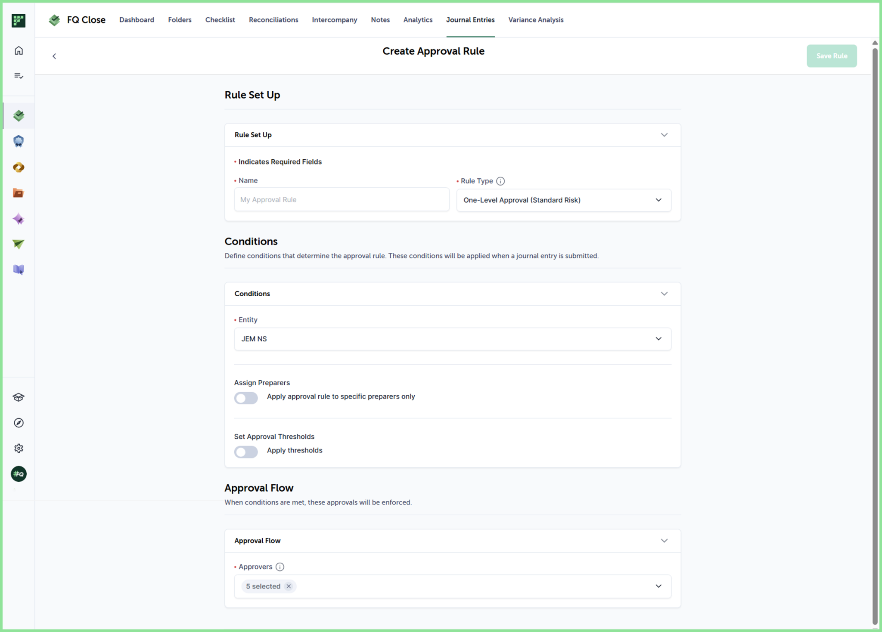This screenshot has height=632, width=882.
Task: Click the Name input field
Action: click(342, 200)
